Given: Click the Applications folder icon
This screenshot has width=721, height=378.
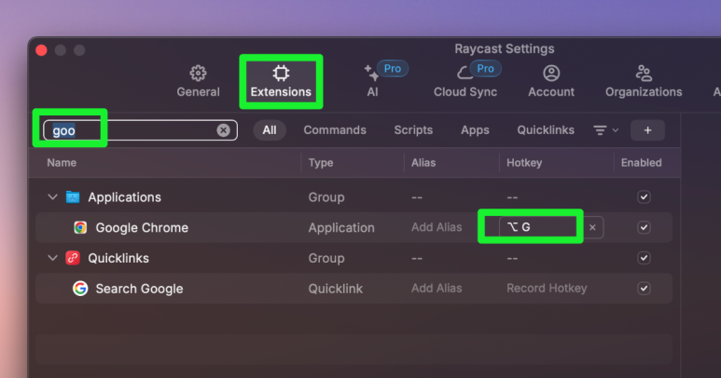Looking at the screenshot, I should [73, 197].
